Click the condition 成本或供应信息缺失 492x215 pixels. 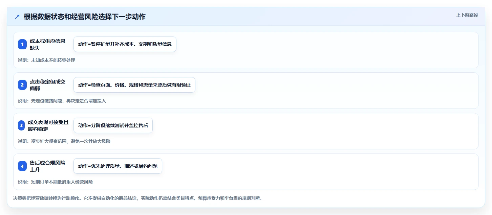(x=48, y=44)
